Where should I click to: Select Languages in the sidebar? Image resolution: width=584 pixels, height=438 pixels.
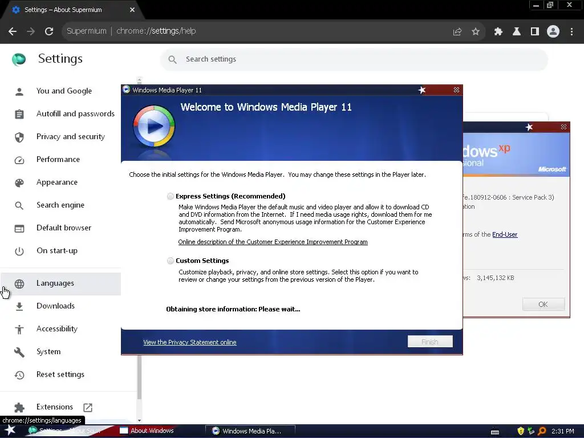tap(60, 283)
